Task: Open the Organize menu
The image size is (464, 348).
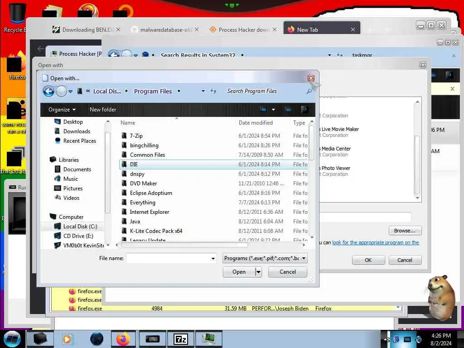Action: (x=62, y=110)
